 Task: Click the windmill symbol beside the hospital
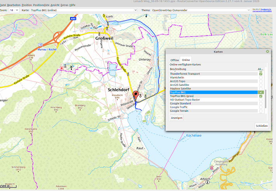[x=71, y=67]
